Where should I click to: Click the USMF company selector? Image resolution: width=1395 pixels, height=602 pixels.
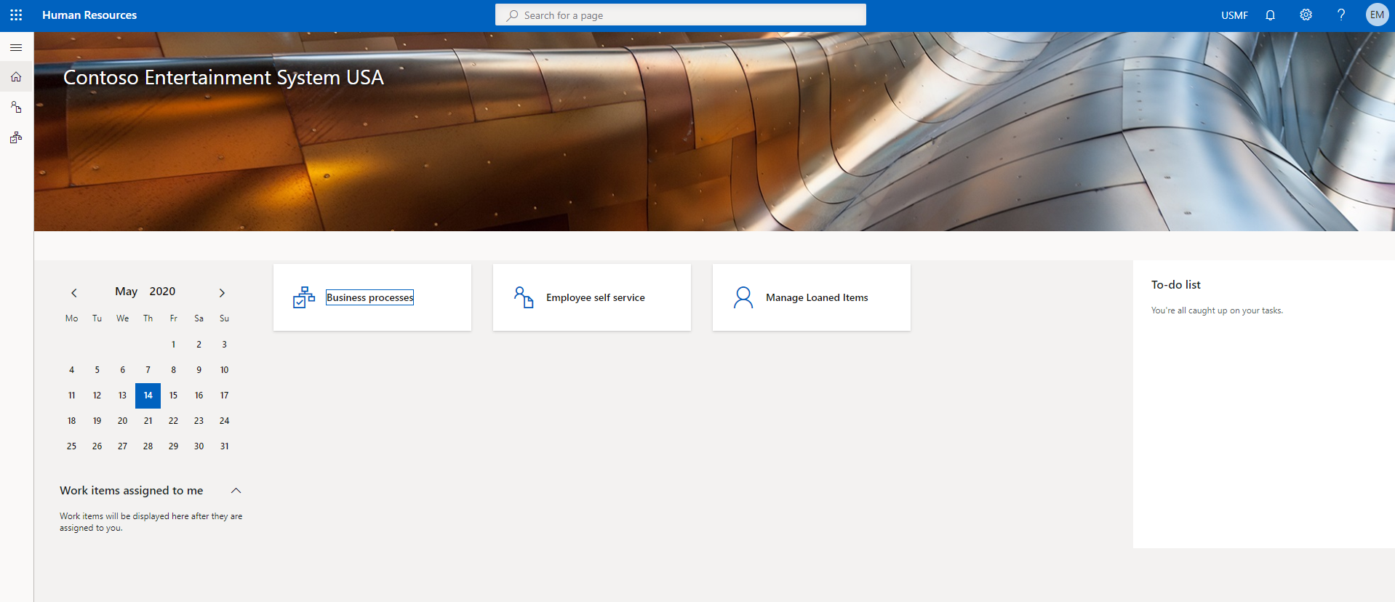pos(1234,15)
